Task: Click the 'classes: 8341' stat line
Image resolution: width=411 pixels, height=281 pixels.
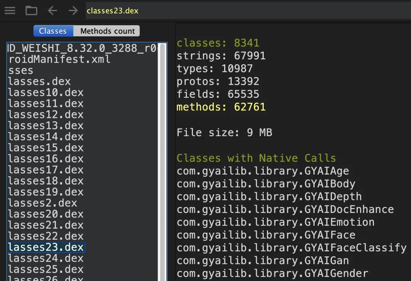Action: point(218,43)
